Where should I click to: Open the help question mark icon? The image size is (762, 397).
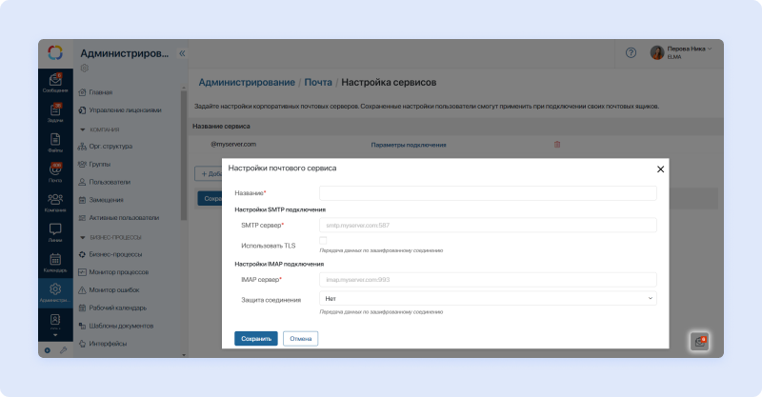pos(631,53)
